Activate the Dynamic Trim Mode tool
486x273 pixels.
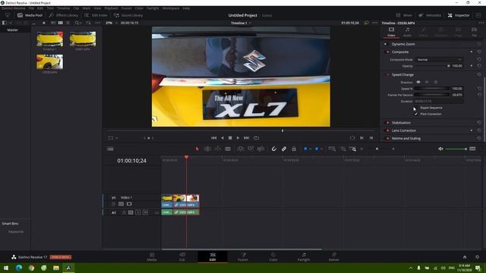(x=218, y=149)
